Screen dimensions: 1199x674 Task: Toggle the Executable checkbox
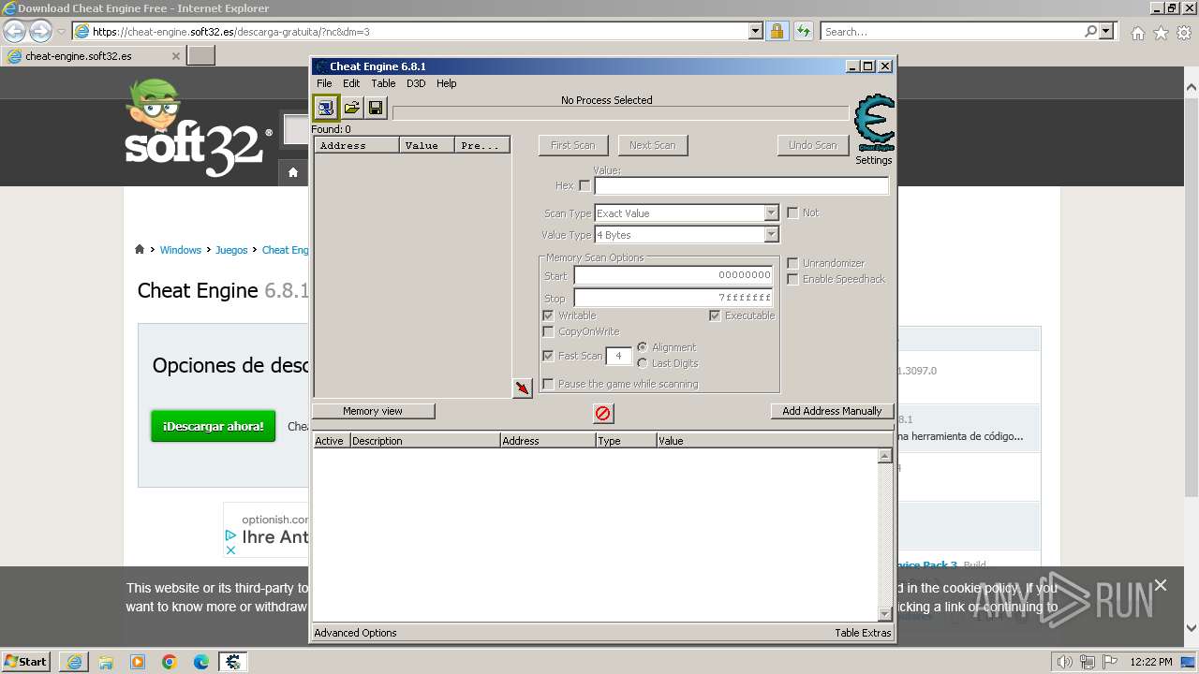click(715, 315)
